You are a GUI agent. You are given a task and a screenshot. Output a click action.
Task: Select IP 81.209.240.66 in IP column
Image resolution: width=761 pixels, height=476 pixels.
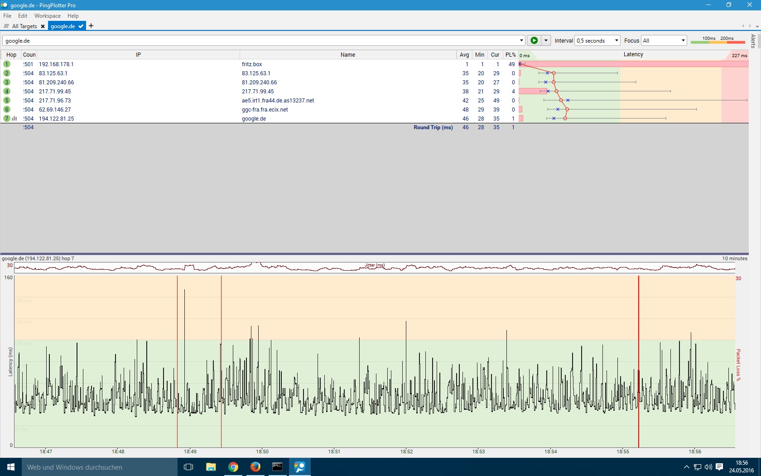tap(56, 83)
